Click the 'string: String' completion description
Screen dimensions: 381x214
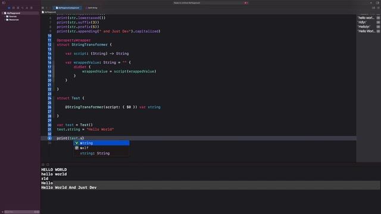95,153
